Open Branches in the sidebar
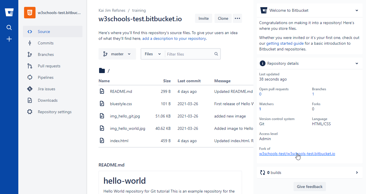 [x=53, y=54]
